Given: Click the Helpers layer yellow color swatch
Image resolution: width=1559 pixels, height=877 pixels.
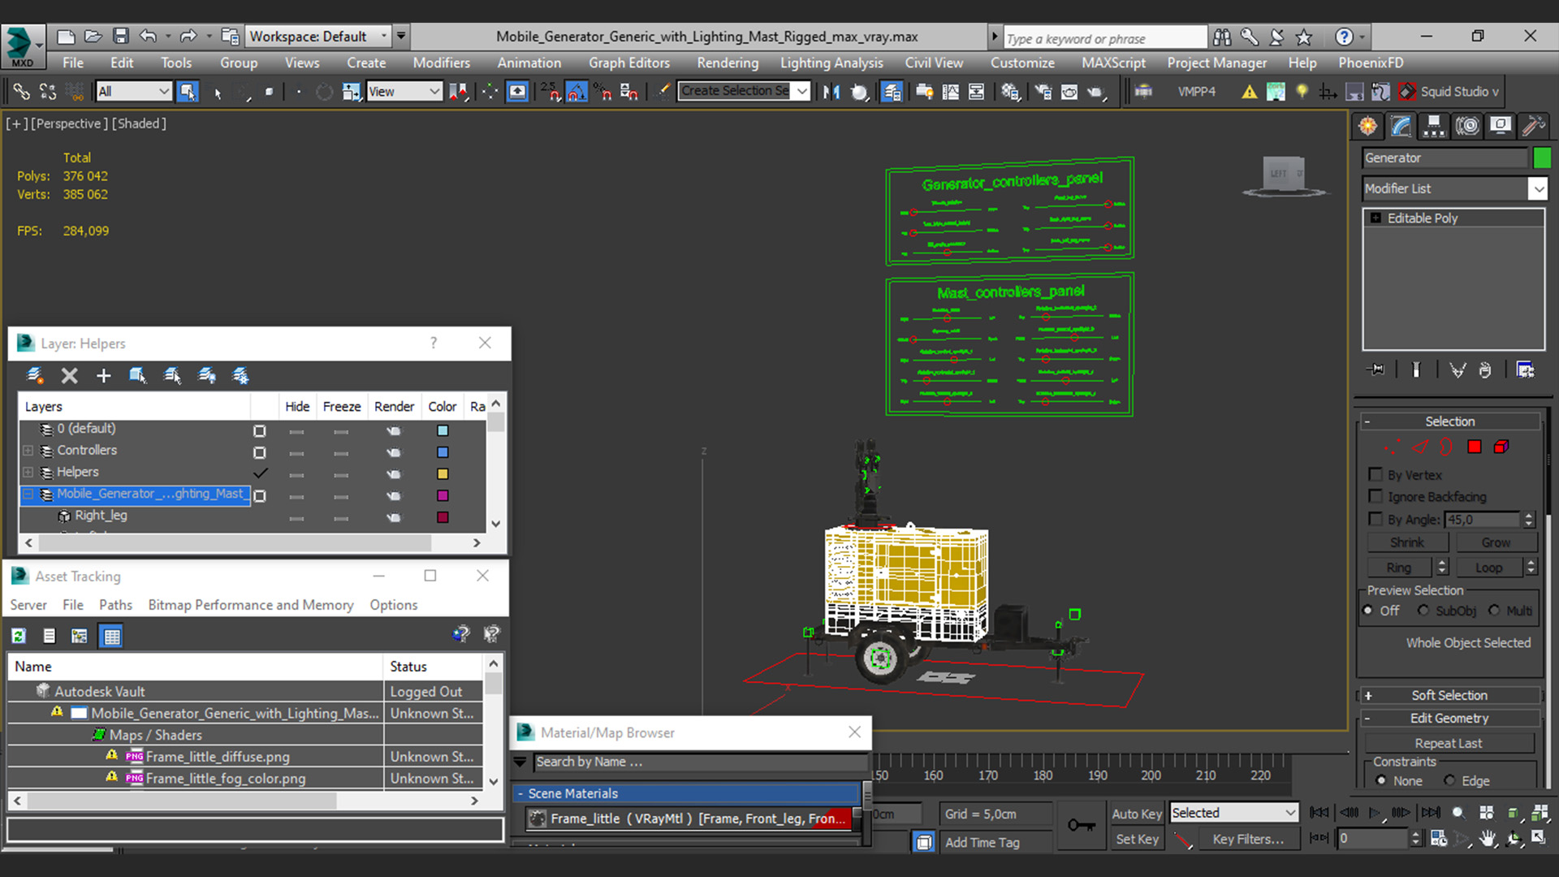Looking at the screenshot, I should (x=443, y=474).
